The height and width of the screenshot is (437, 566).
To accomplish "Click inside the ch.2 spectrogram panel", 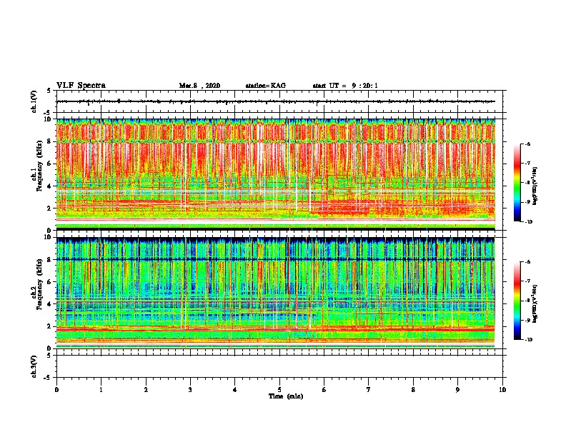I will click(x=276, y=293).
